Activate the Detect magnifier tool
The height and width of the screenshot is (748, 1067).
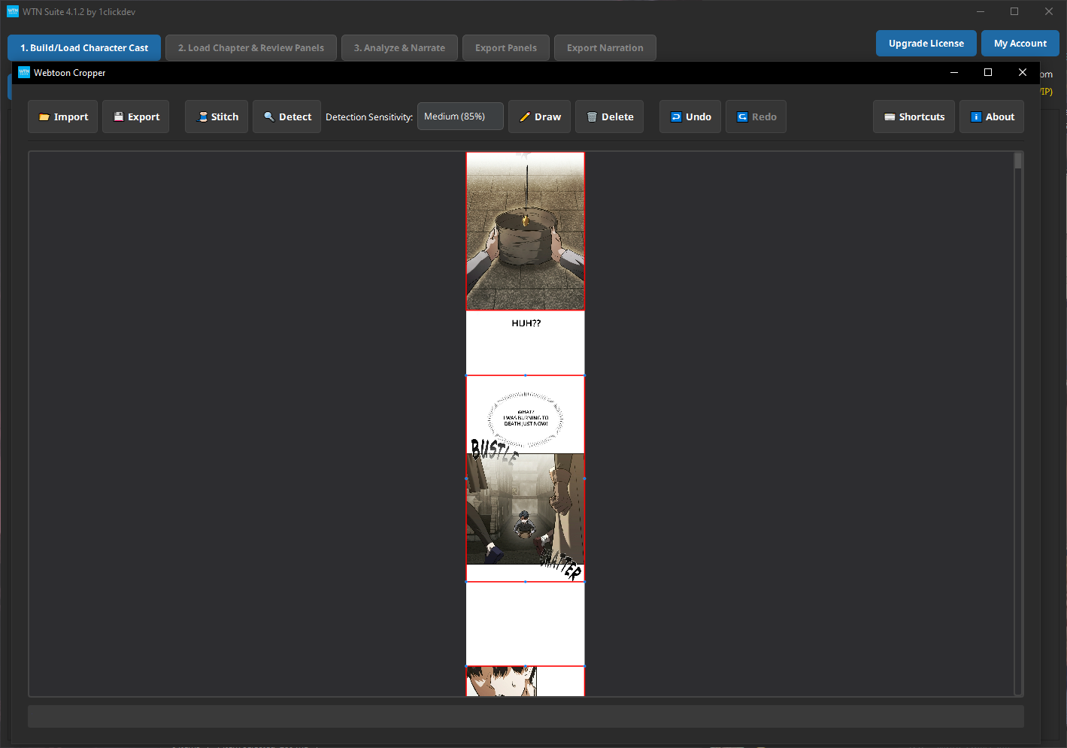pyautogui.click(x=286, y=117)
